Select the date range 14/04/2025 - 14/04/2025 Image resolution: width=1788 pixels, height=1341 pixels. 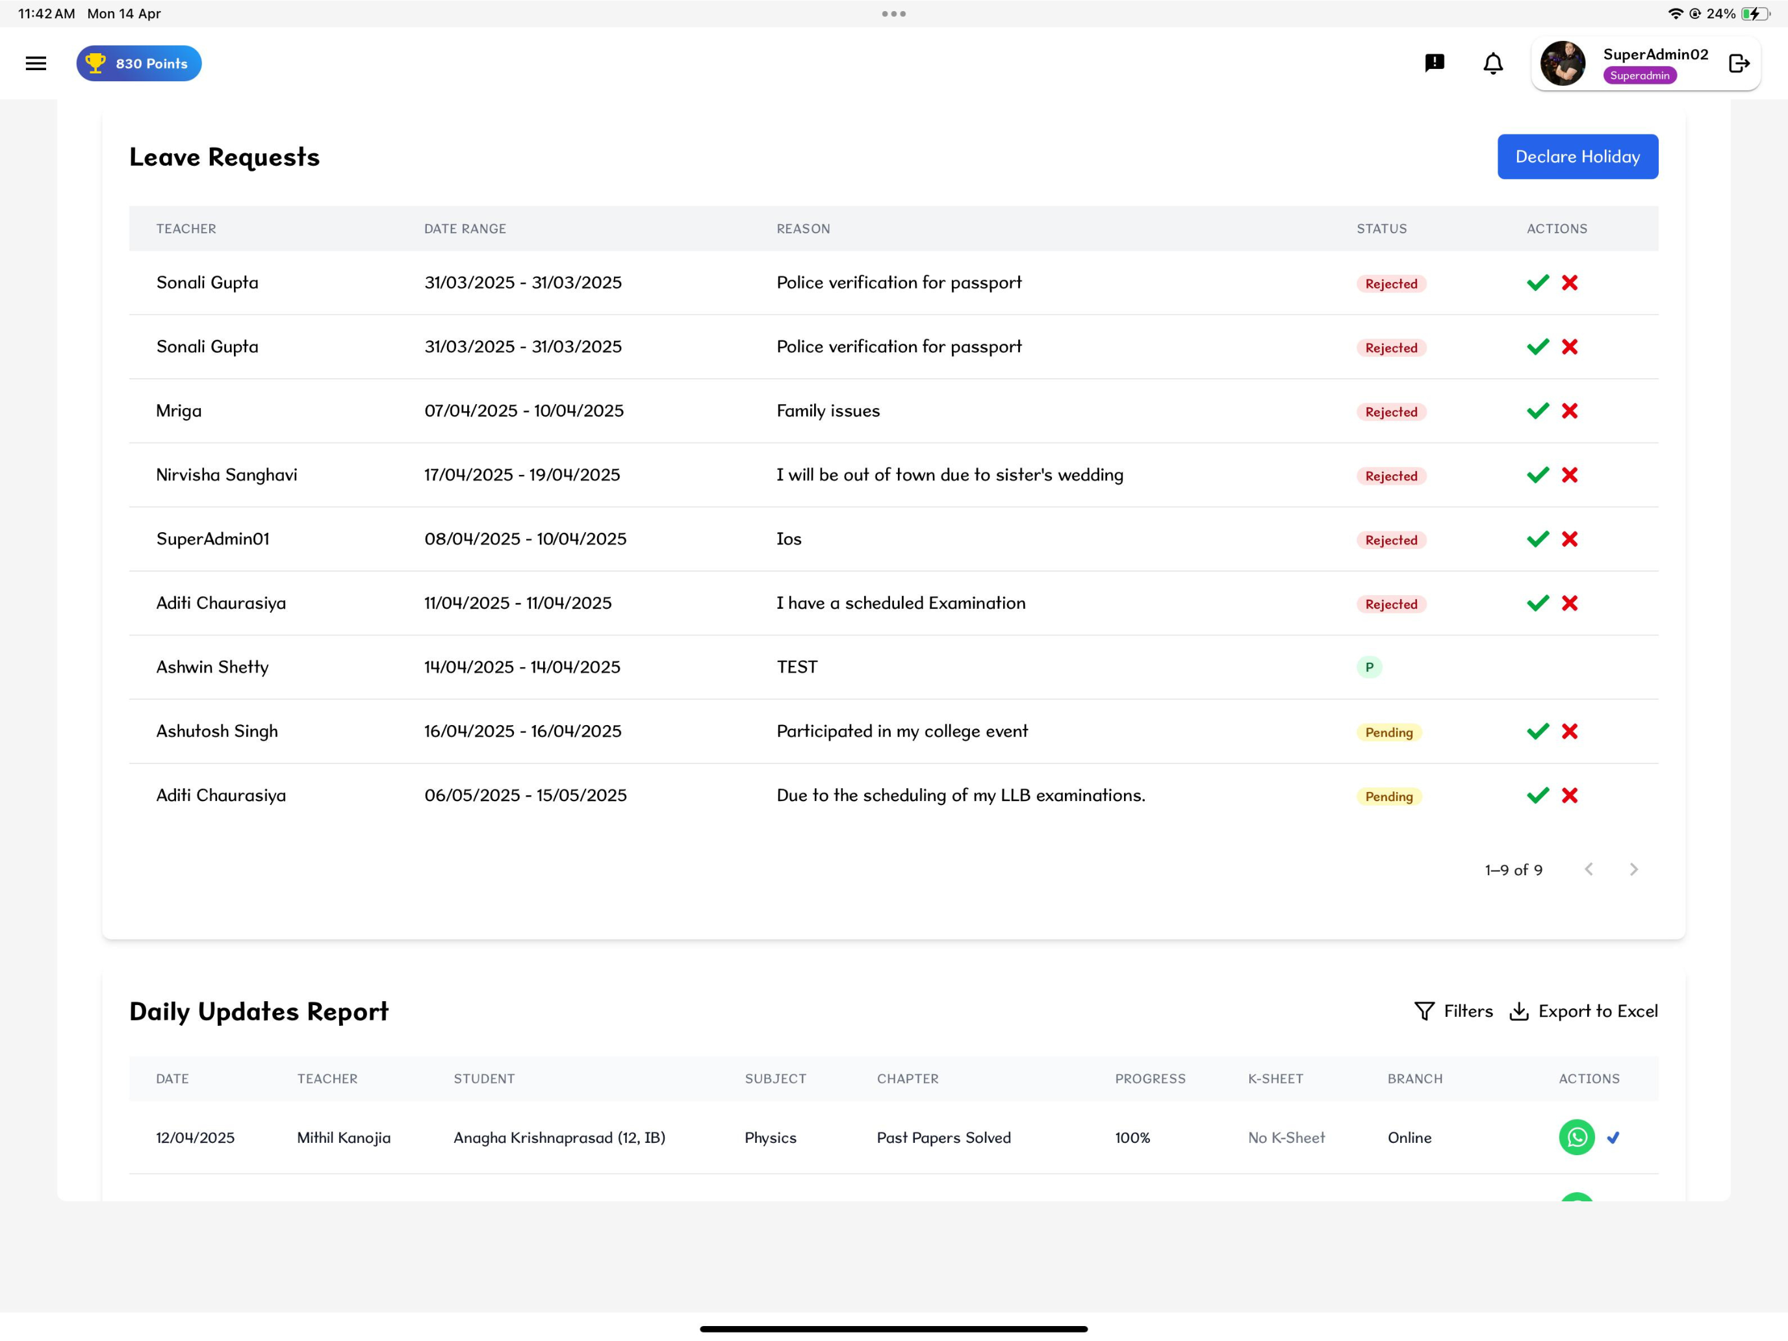(522, 667)
